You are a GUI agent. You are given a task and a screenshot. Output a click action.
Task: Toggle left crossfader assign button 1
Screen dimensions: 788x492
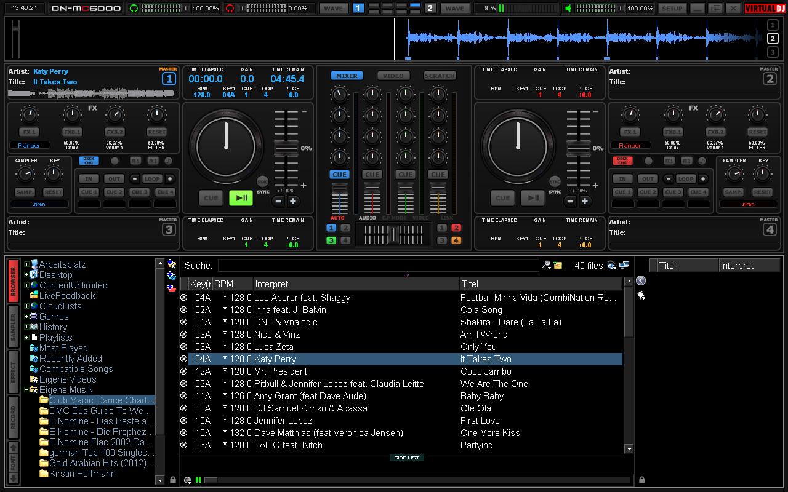[331, 228]
